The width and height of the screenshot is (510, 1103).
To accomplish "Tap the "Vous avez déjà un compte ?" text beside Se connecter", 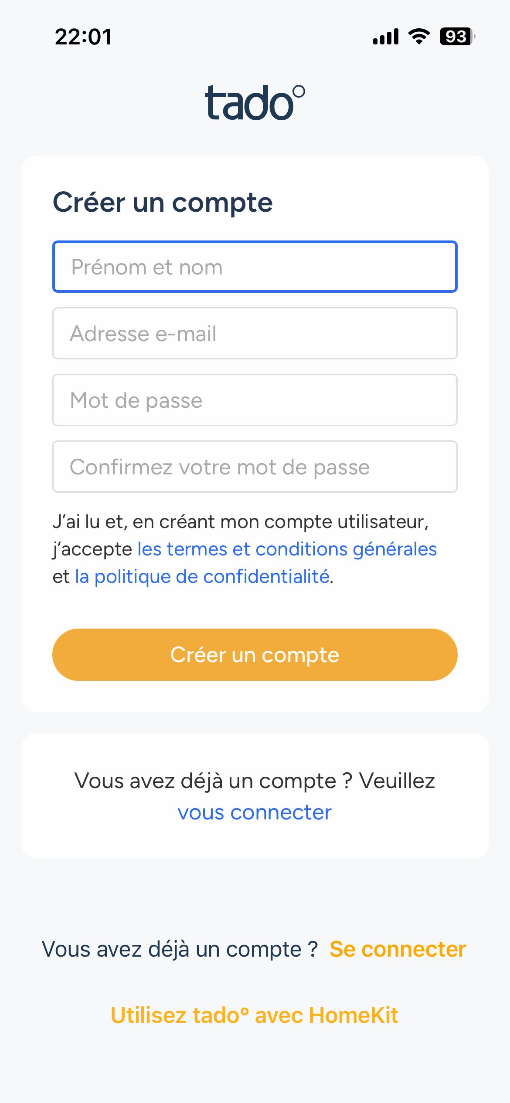I will (x=180, y=949).
